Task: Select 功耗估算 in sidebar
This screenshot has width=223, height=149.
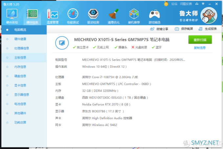Action: click(x=24, y=122)
